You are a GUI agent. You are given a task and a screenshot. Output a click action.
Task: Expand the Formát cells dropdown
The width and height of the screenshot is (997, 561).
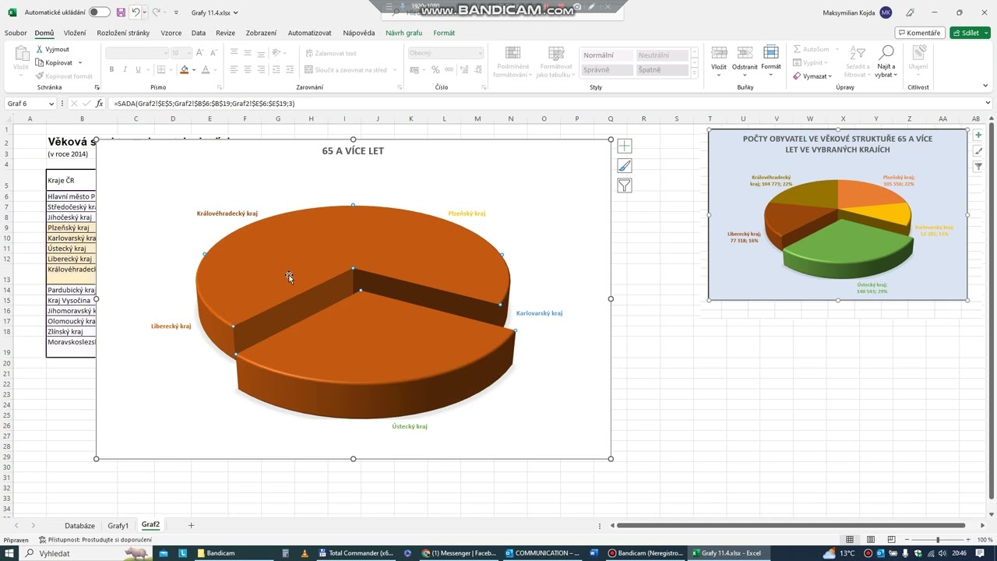pos(770,59)
